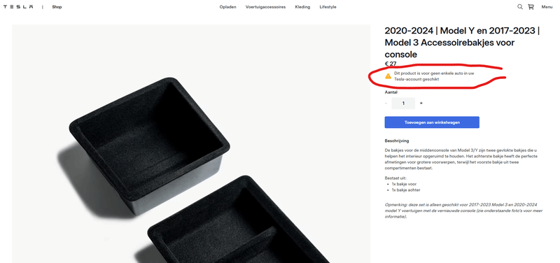Open the Voertuigaccessoires category
560x263 pixels.
coord(265,7)
